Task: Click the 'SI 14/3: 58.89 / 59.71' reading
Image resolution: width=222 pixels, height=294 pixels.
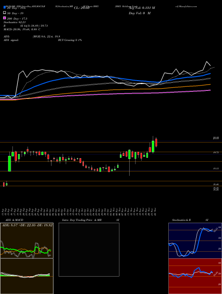Action: [34, 26]
